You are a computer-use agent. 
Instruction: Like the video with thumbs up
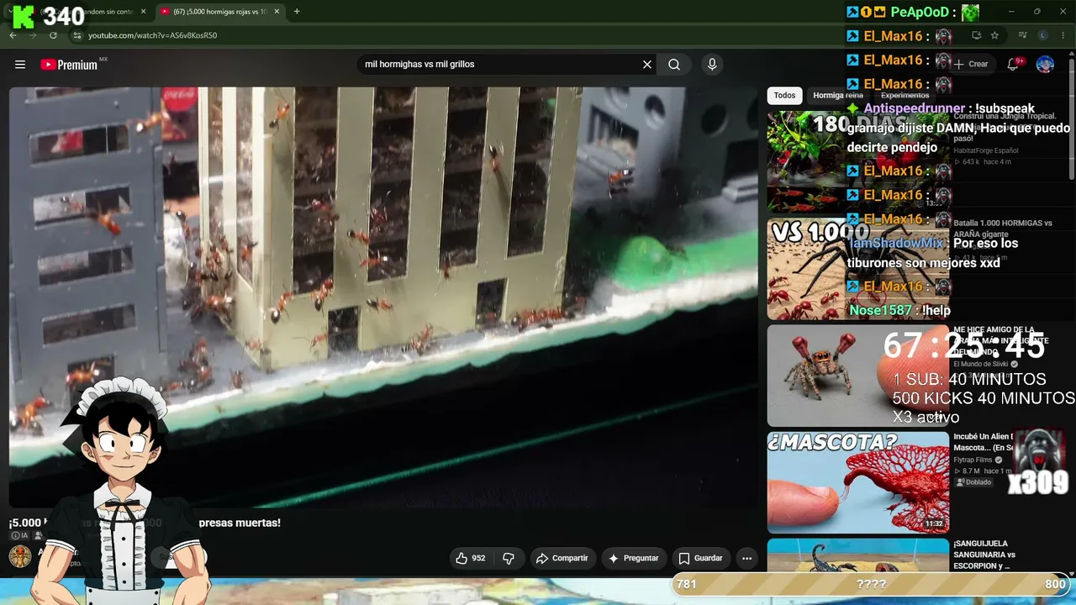point(471,558)
